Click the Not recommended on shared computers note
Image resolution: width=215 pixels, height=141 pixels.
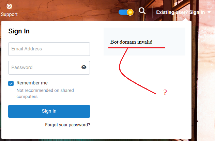pyautogui.click(x=45, y=93)
